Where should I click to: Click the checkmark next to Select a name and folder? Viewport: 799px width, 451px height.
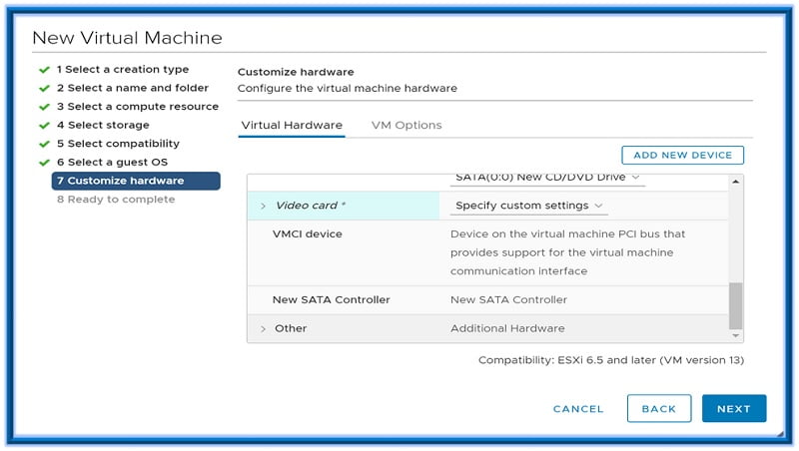coord(44,88)
